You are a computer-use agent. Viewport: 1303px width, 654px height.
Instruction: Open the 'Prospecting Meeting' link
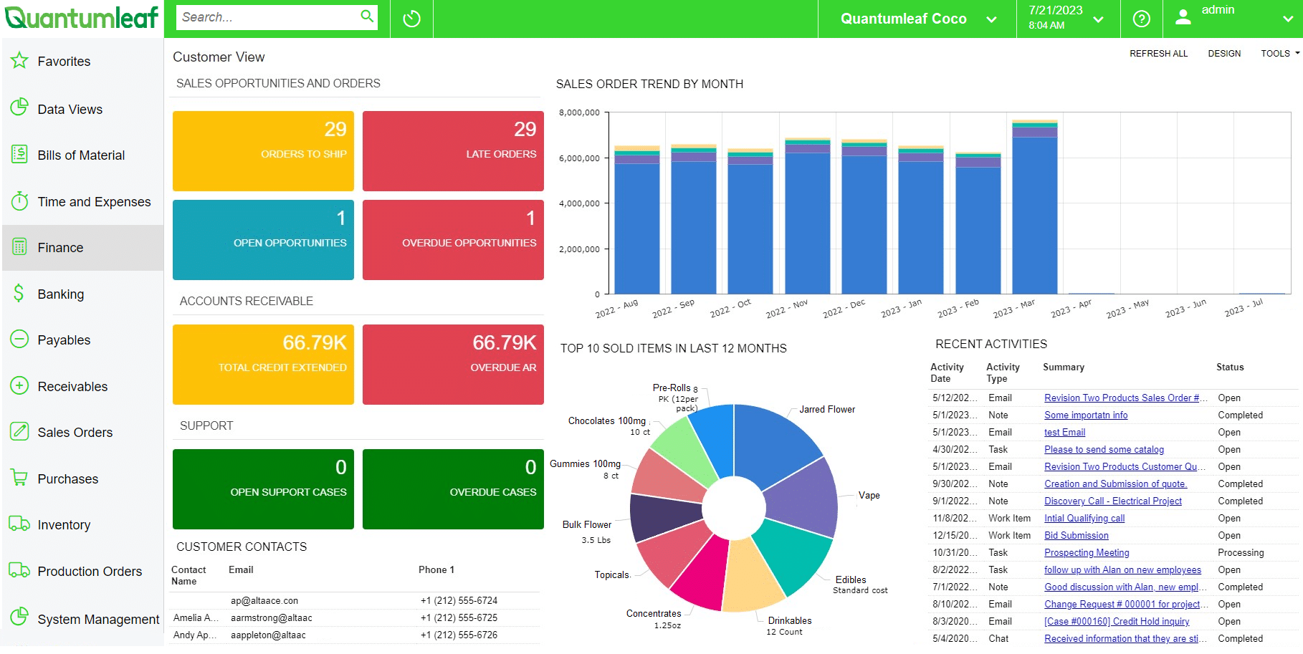1087,553
